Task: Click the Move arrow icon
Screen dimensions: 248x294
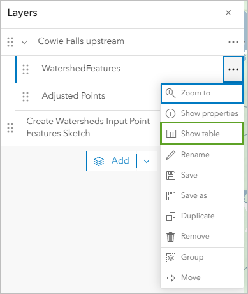Action: coord(171,278)
